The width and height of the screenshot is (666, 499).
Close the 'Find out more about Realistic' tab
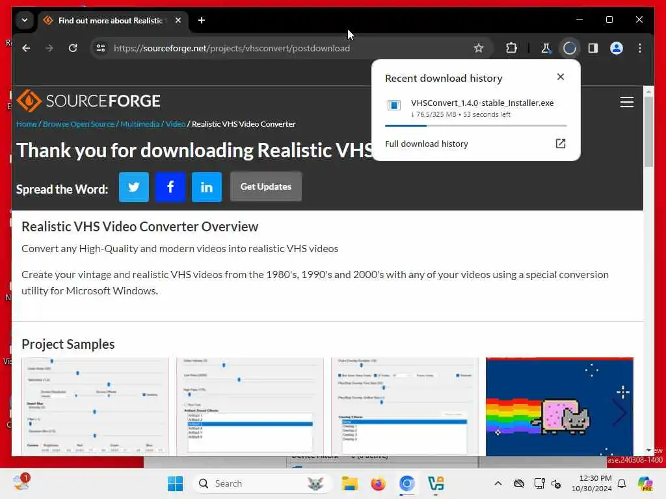[x=178, y=20]
